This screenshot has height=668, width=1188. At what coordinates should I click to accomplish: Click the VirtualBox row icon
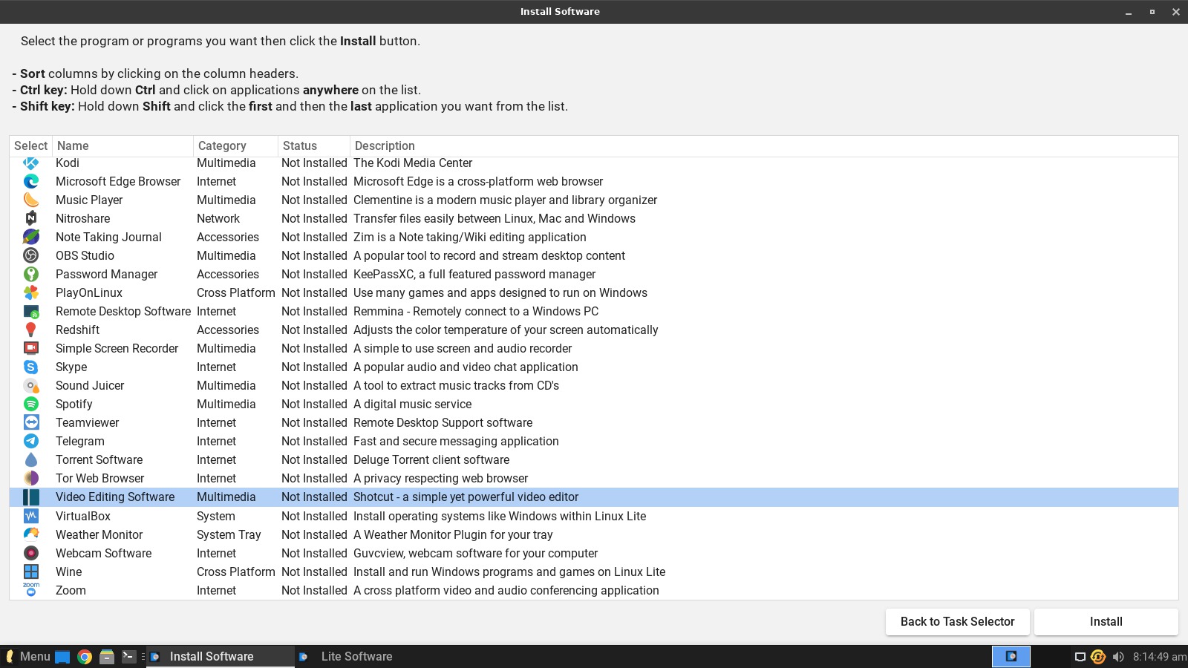[31, 516]
